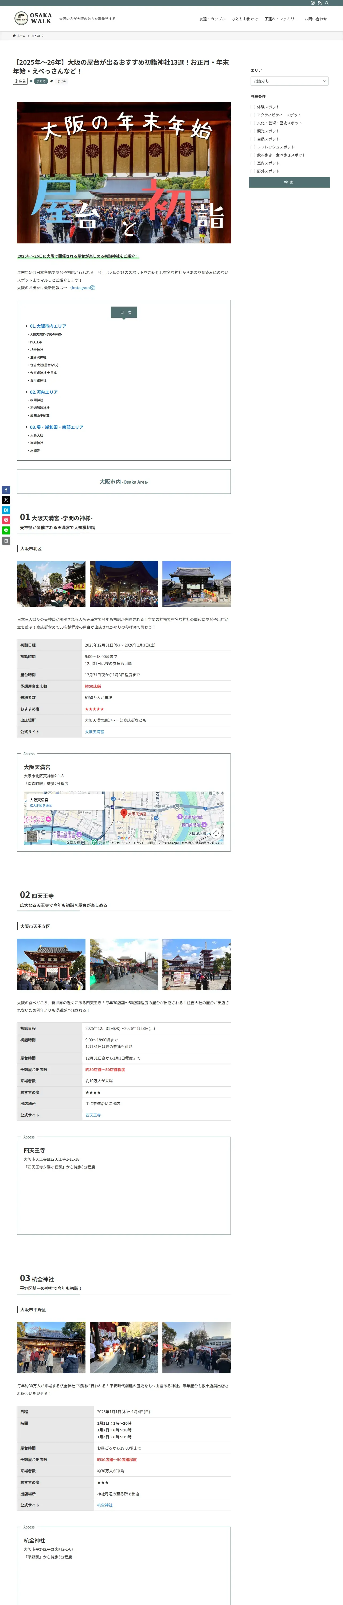The height and width of the screenshot is (1605, 343).
Task: Jump to 堀川戎神社 in table of contents
Action: tap(38, 381)
